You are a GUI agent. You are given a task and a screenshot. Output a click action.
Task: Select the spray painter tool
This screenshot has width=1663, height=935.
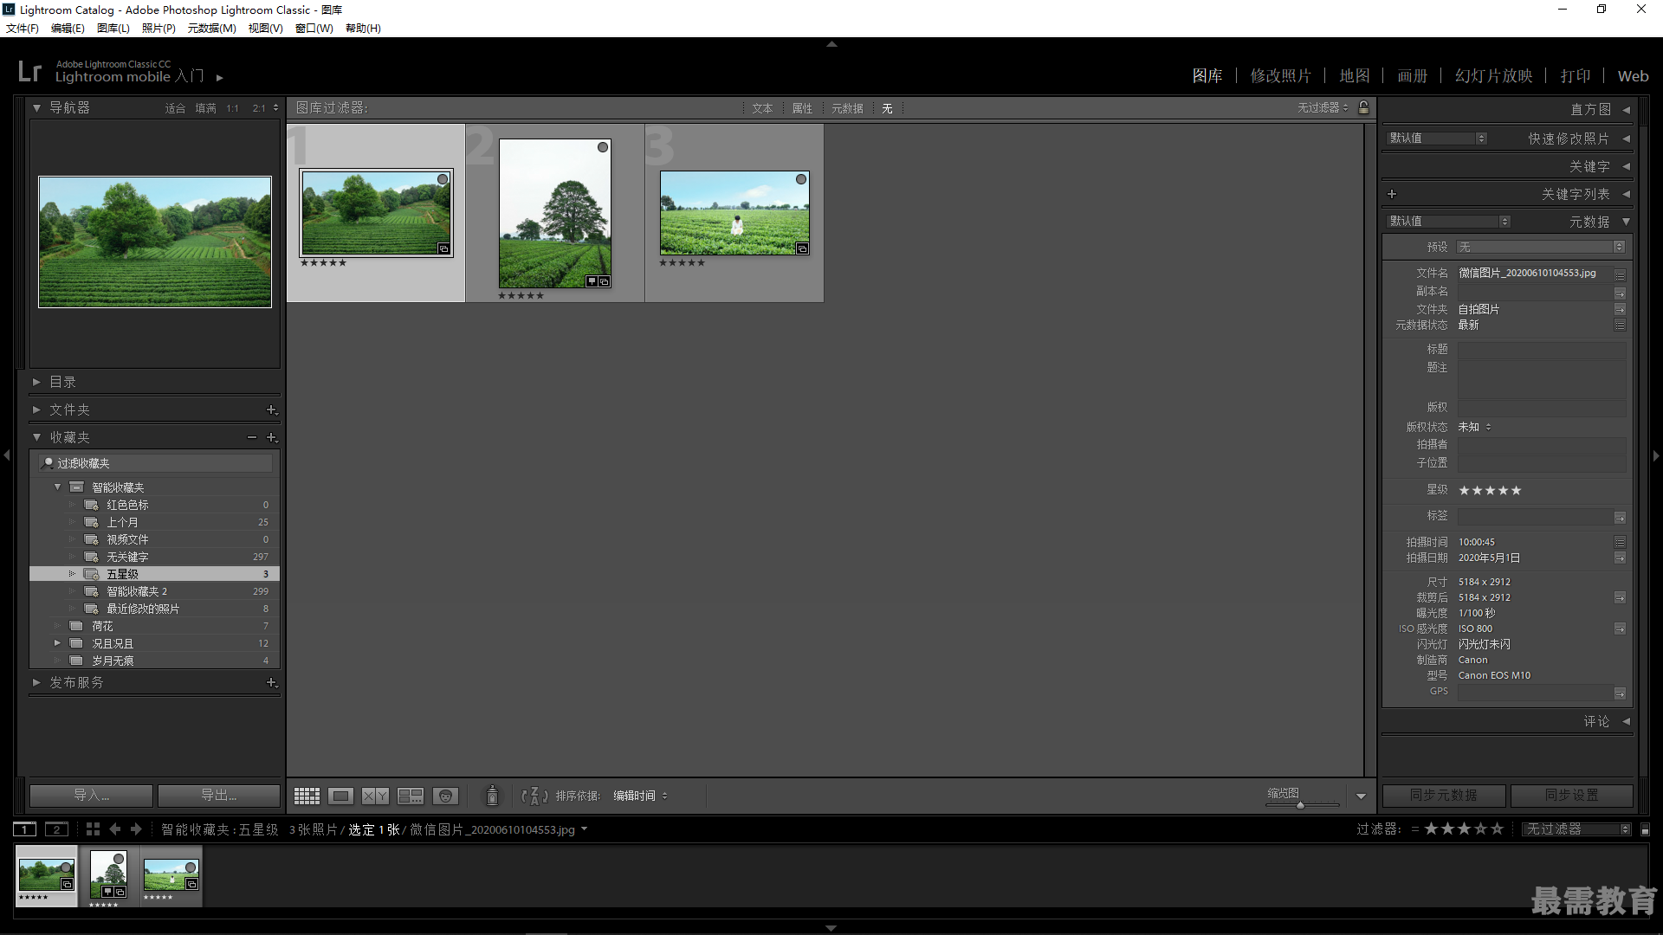pos(492,796)
